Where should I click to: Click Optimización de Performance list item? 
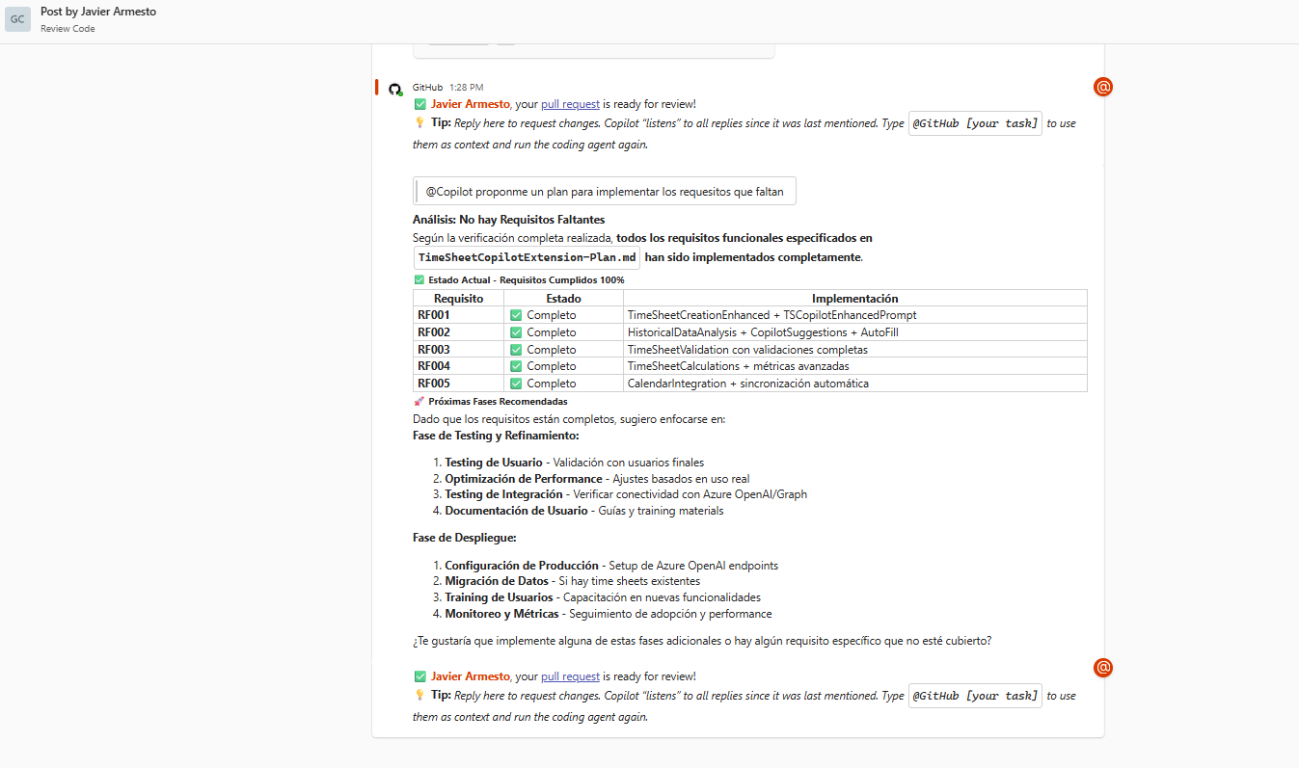(597, 479)
